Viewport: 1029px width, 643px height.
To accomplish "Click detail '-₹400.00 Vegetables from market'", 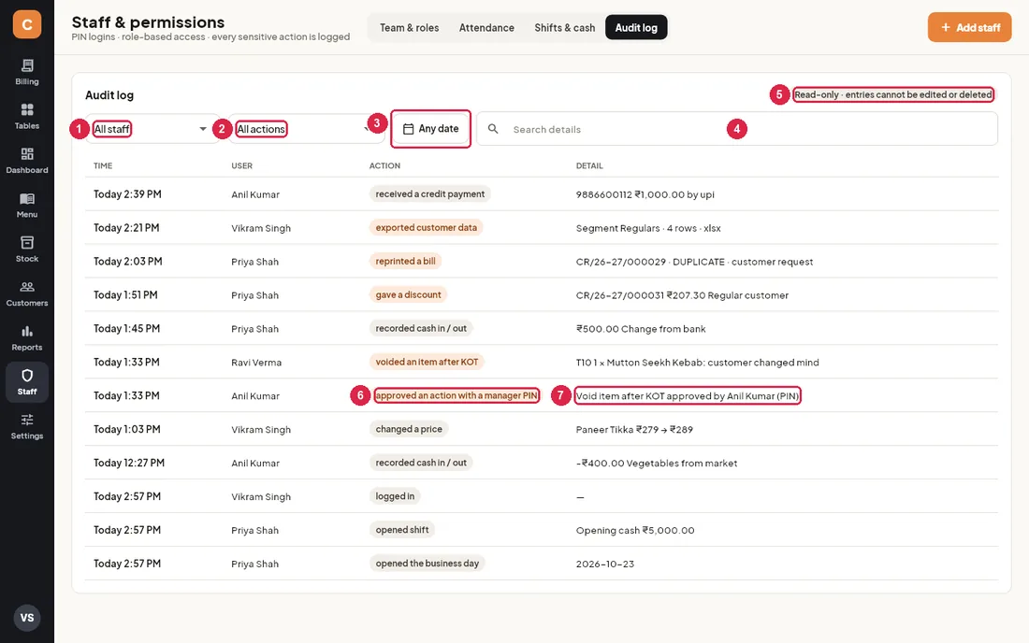I will (657, 464).
